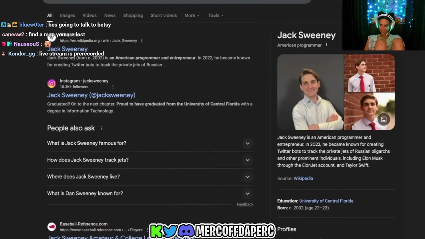Click the streamer webcam overlay
Screen dimensions: 425x239
pyautogui.click(x=383, y=25)
